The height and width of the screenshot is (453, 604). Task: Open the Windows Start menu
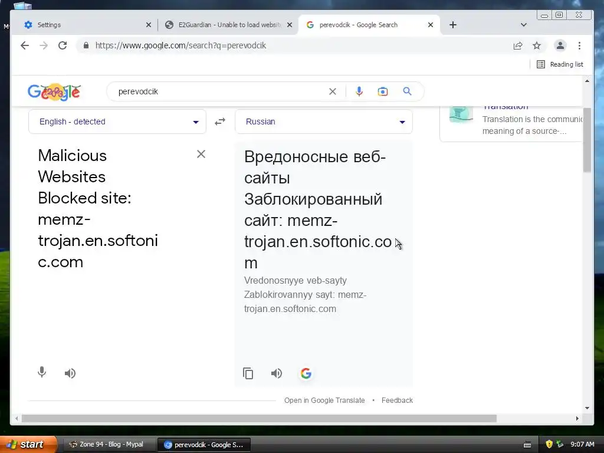[28, 444]
